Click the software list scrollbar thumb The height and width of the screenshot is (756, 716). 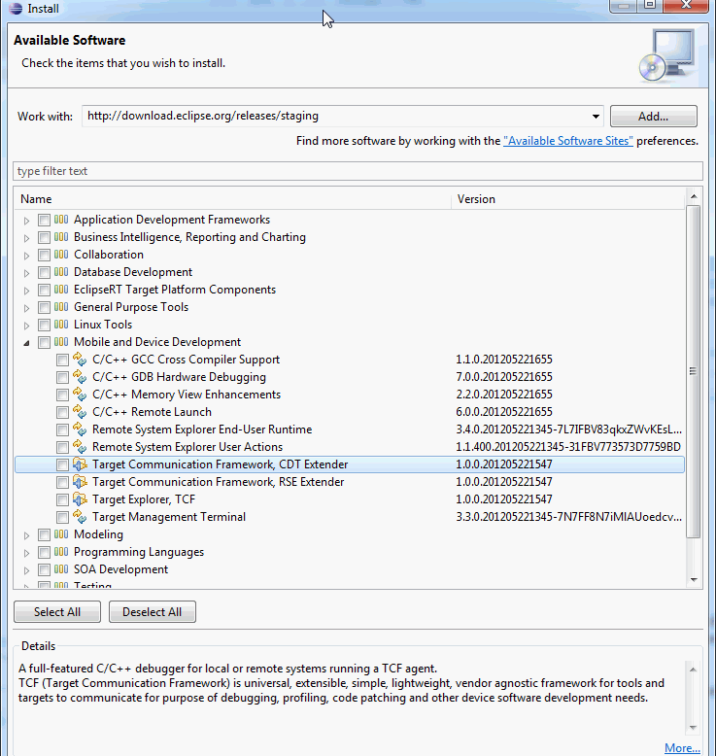tap(694, 371)
